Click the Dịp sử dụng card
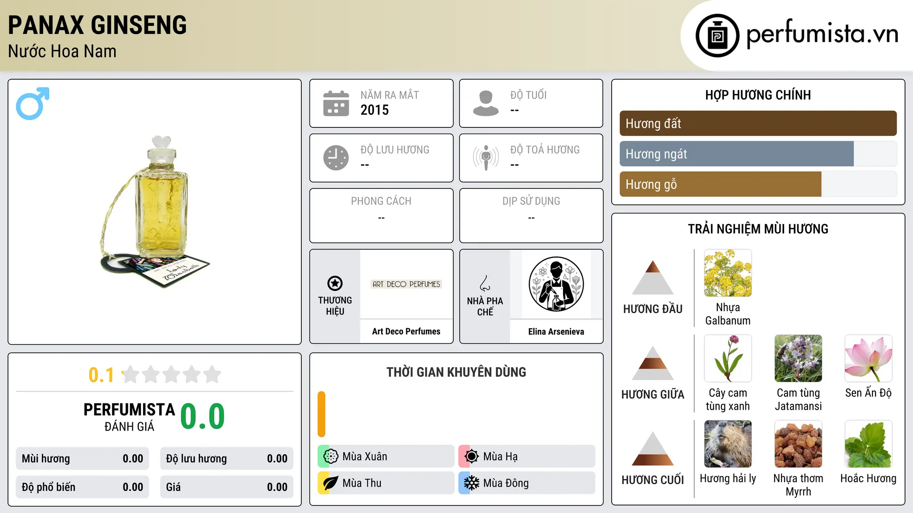 coord(531,216)
